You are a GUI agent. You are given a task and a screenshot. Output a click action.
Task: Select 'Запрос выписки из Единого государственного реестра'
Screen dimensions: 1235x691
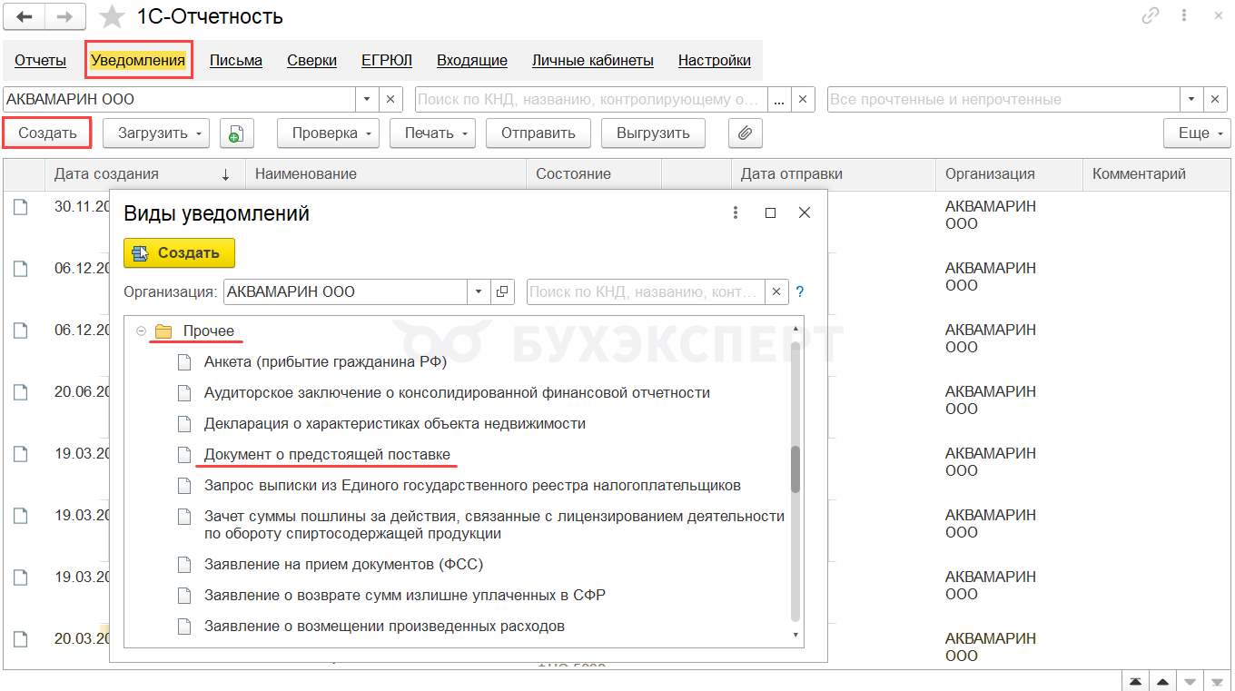[472, 485]
